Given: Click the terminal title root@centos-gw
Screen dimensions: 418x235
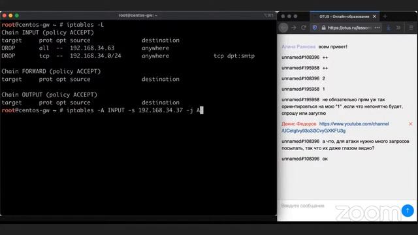Looking at the screenshot, I should coord(138,16).
